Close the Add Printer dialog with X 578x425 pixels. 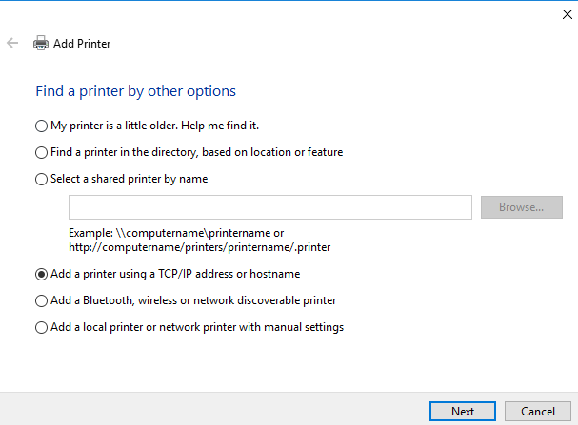[x=568, y=14]
